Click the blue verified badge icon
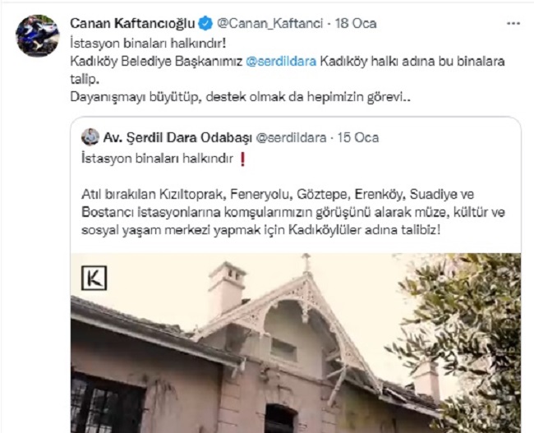The height and width of the screenshot is (433, 534). click(205, 24)
